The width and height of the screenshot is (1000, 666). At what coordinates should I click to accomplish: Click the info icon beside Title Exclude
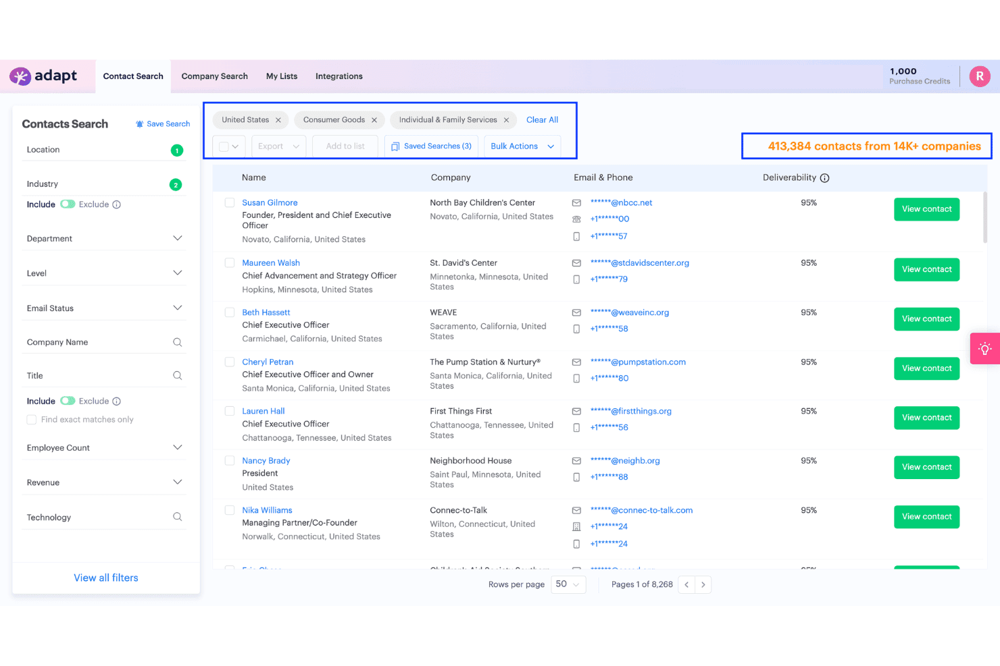(116, 401)
